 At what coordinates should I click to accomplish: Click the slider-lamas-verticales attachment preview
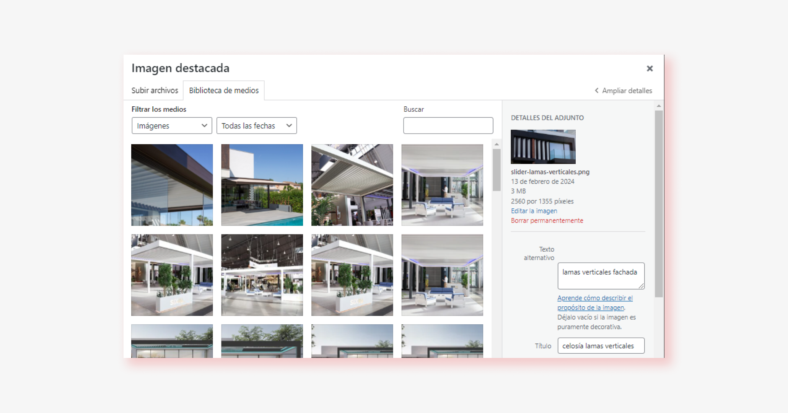click(543, 147)
